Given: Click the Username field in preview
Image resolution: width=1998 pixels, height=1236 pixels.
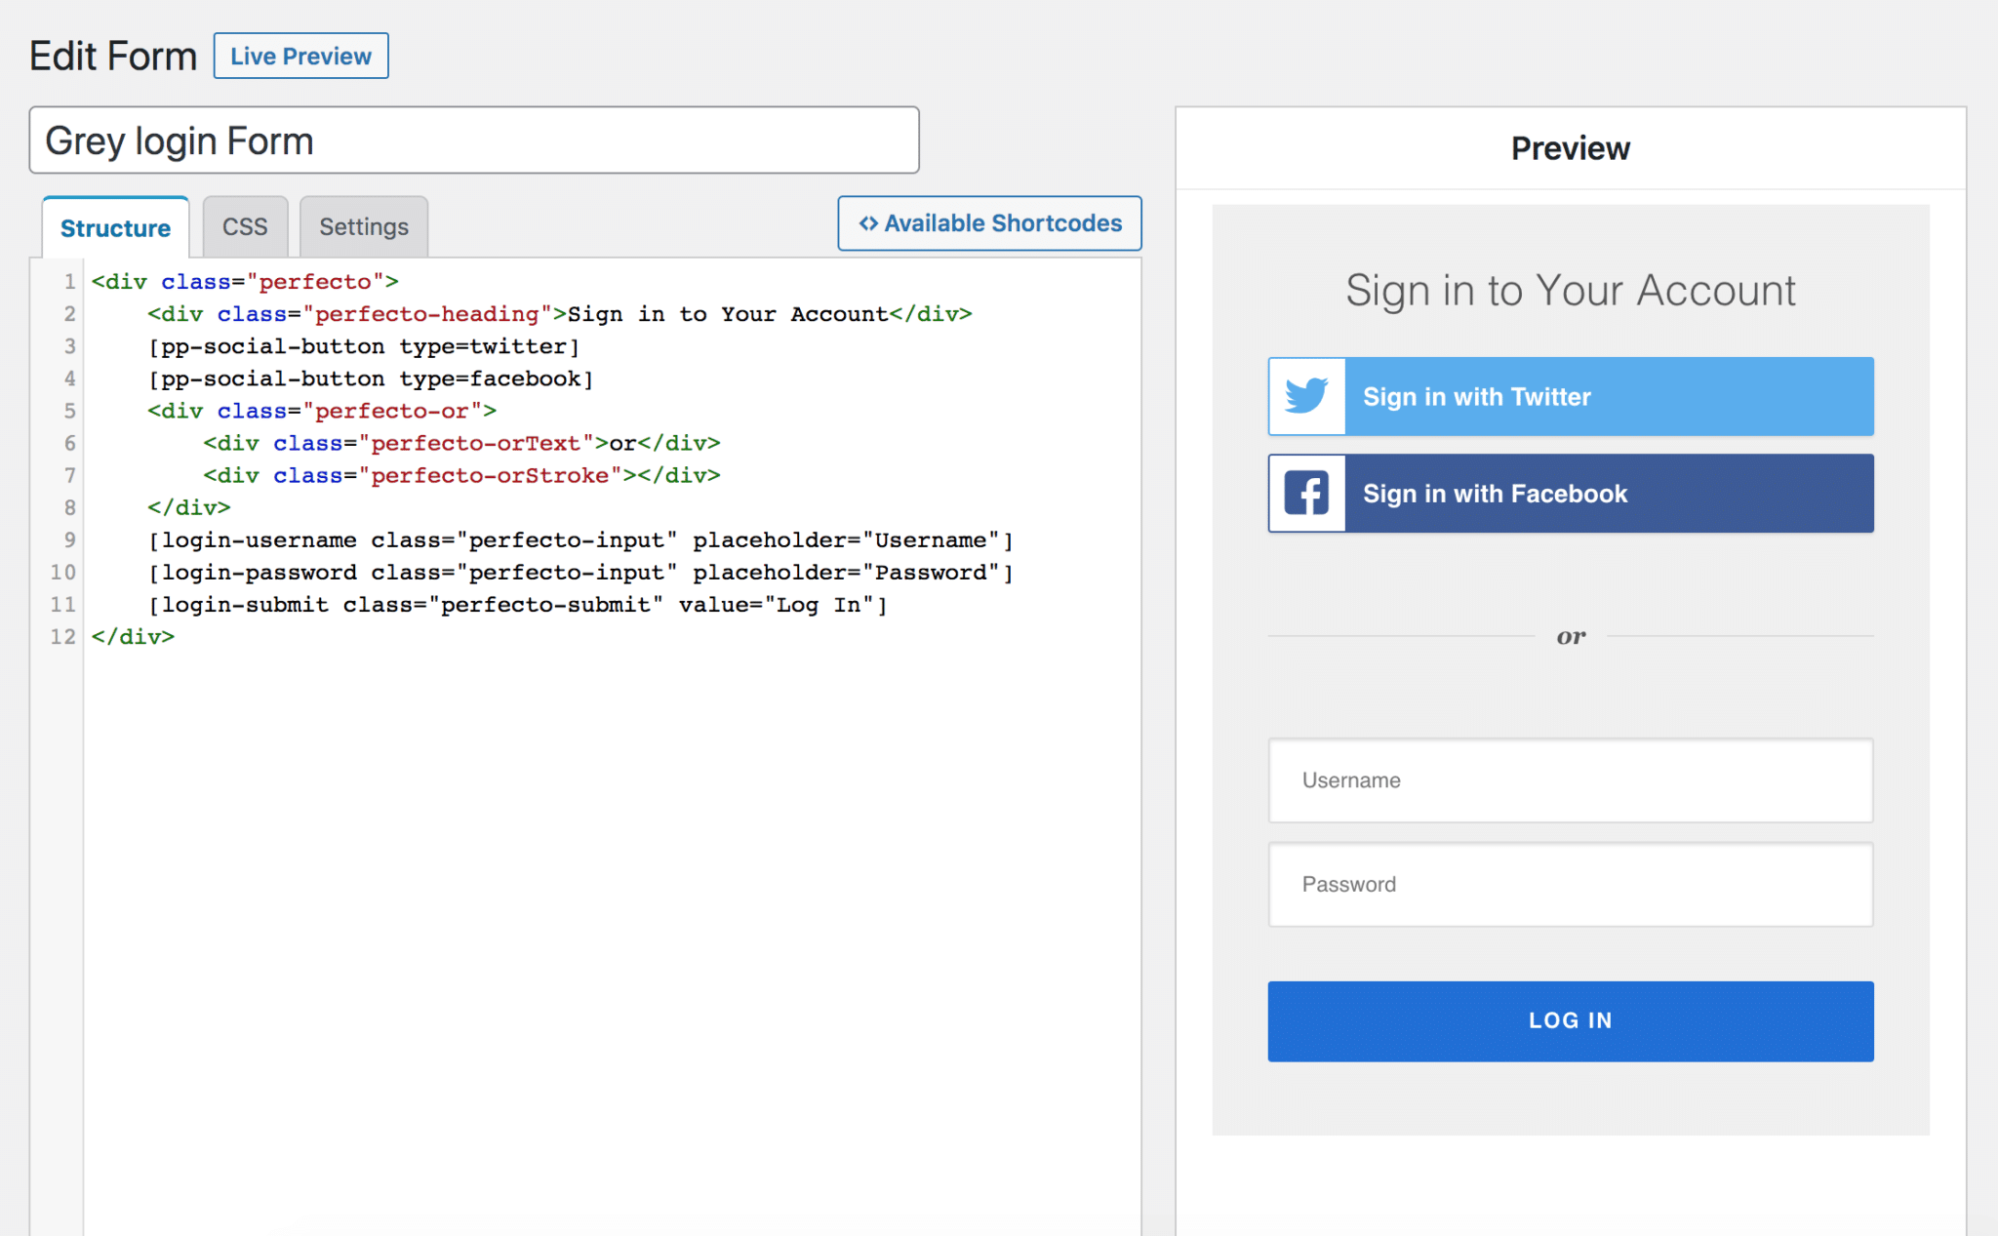Looking at the screenshot, I should 1571,780.
